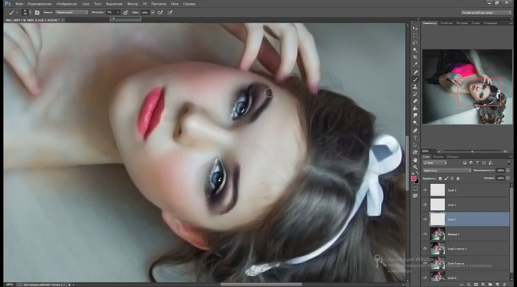Toggle Quick Mask mode icon
Screen dimensions: 517x287
point(415,189)
